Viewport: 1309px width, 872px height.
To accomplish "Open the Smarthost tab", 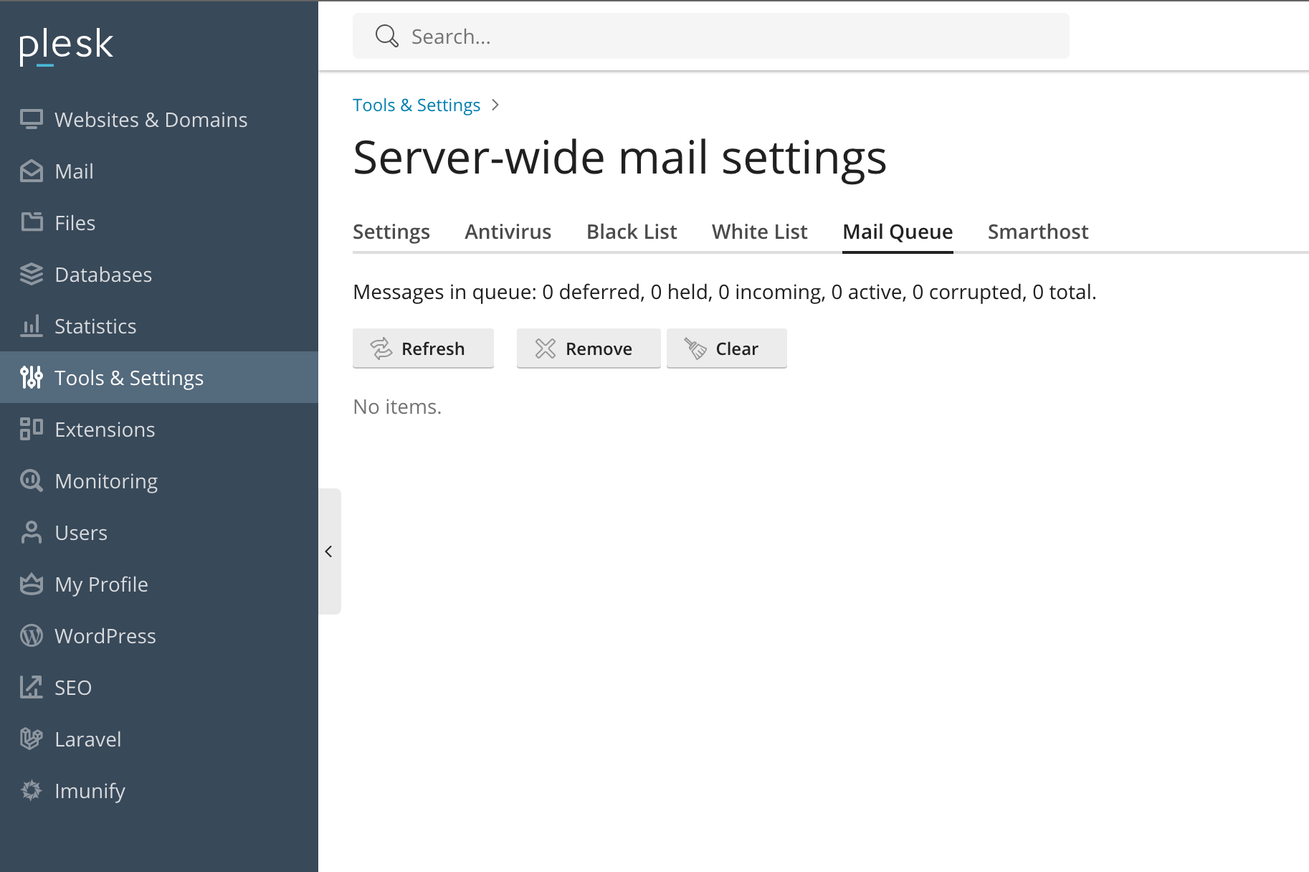I will pyautogui.click(x=1037, y=231).
